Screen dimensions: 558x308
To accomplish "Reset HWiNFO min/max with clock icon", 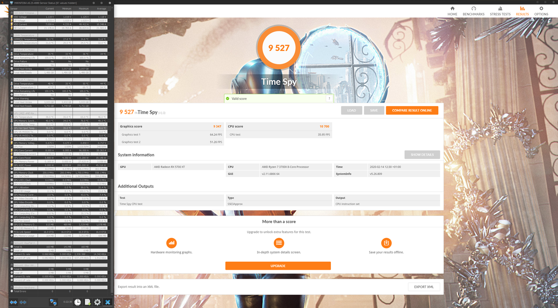I will [x=78, y=302].
